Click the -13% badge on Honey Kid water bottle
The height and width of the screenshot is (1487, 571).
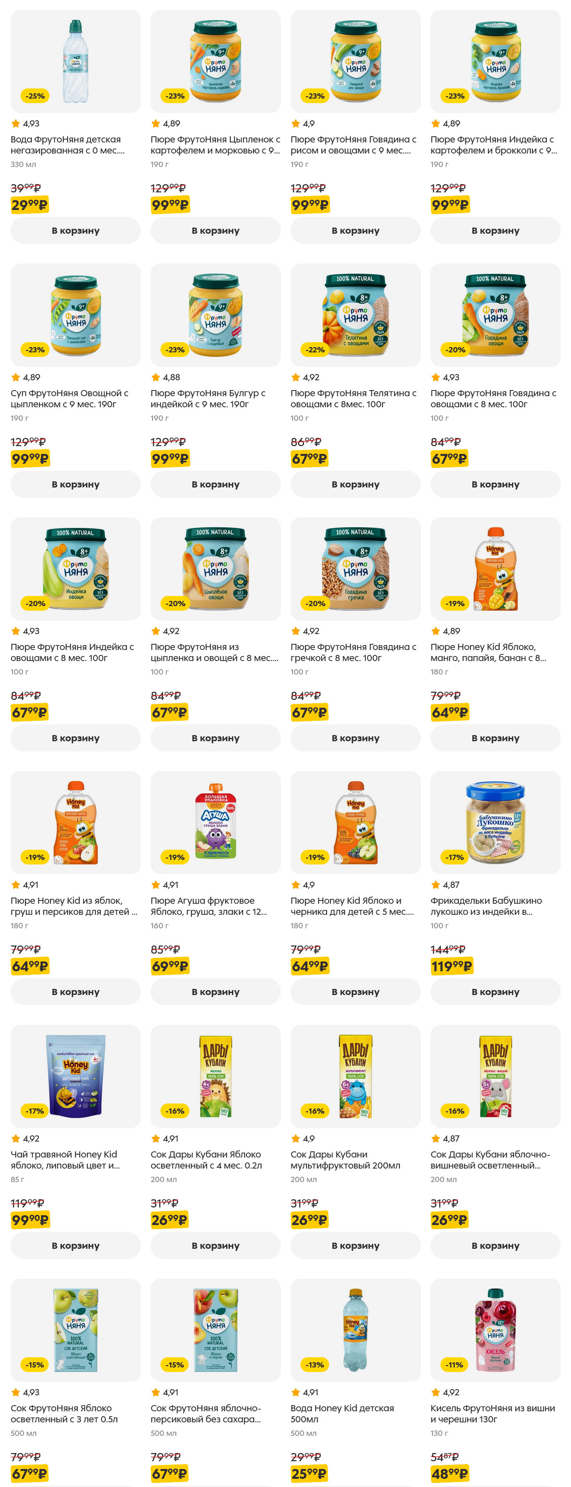coord(315,1365)
